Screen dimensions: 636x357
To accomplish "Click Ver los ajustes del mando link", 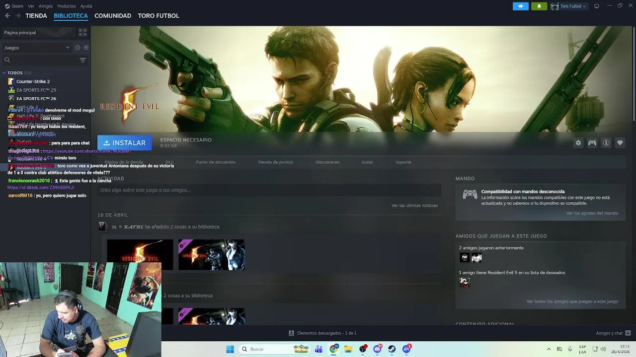I will (592, 213).
